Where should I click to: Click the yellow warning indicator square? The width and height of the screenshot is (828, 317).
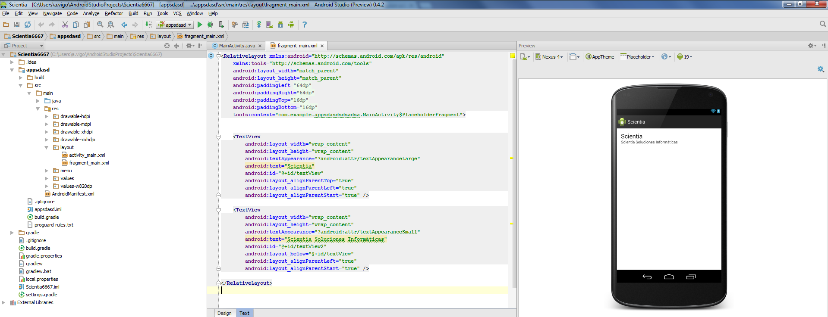512,56
